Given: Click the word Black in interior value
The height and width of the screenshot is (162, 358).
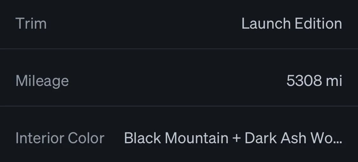Looking at the screenshot, I should click(x=143, y=138).
